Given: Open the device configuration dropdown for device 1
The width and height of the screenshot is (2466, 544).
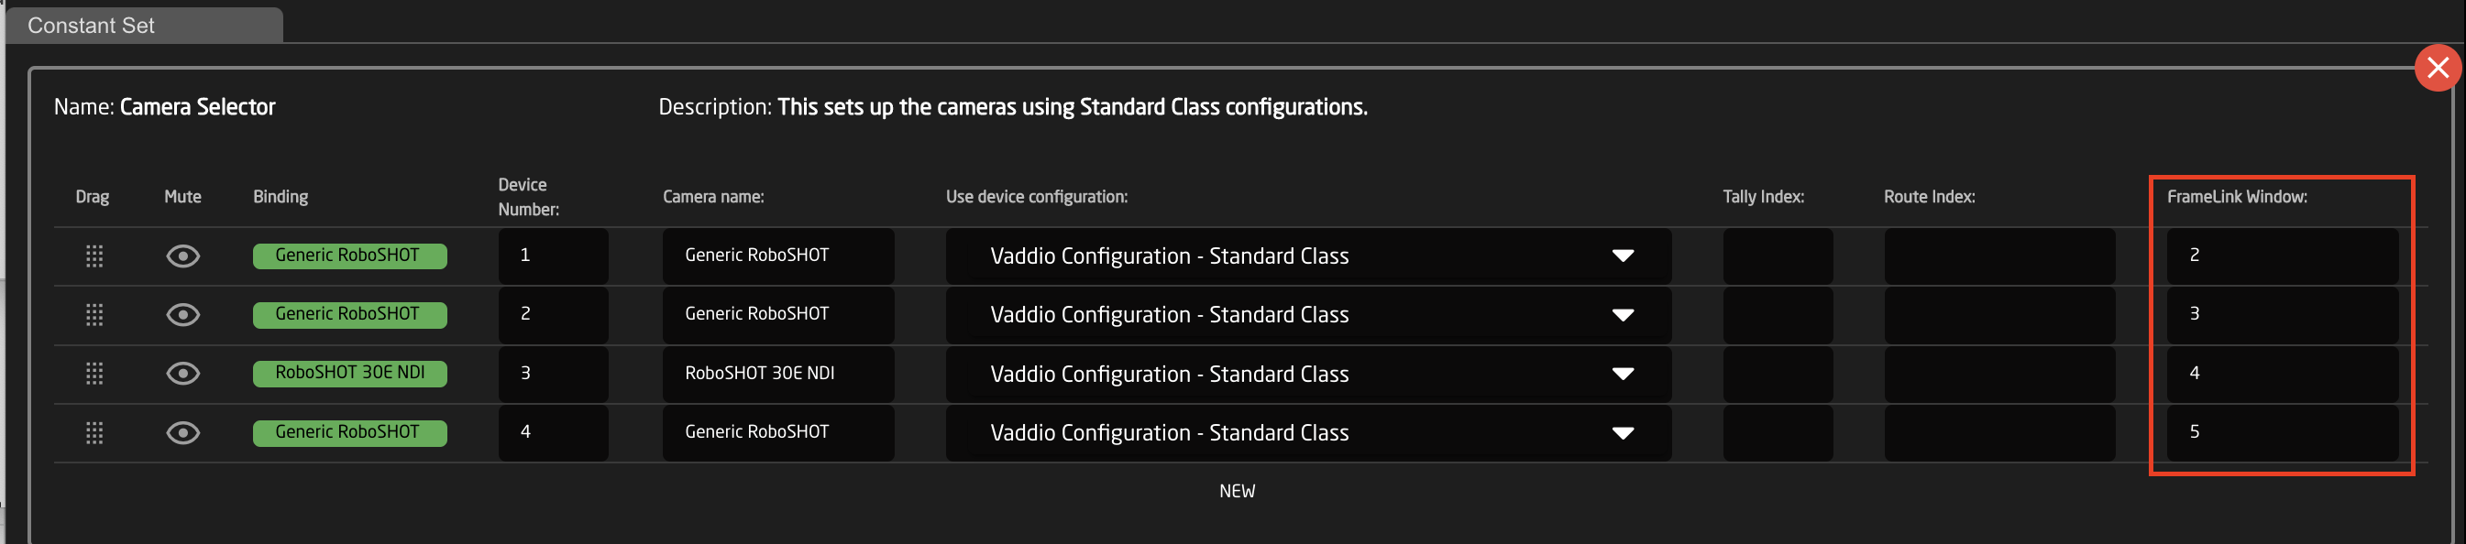Looking at the screenshot, I should point(1307,256).
